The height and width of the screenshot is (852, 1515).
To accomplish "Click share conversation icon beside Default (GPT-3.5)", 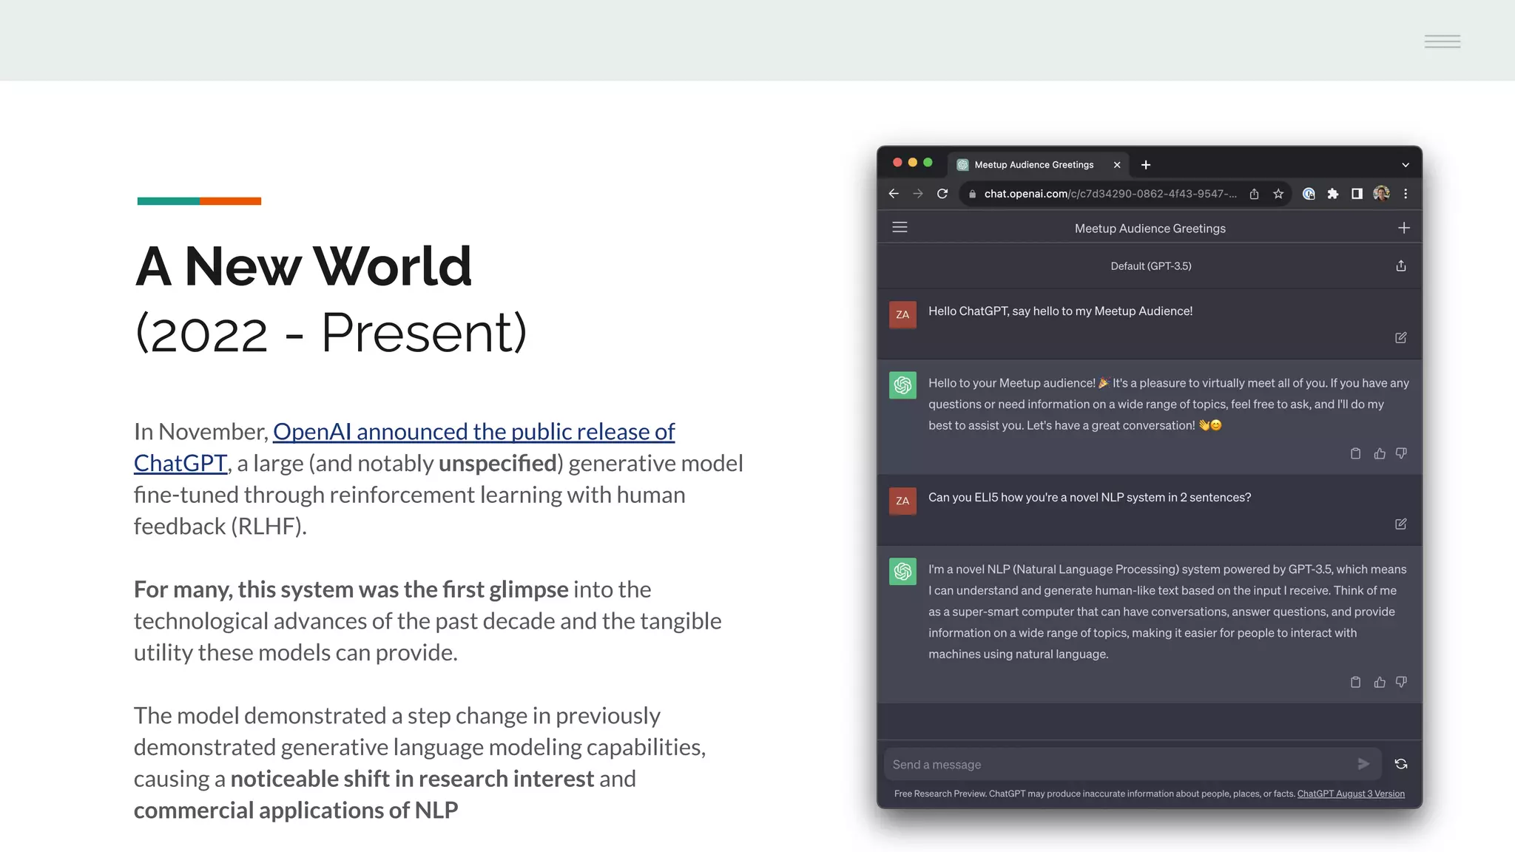I will [x=1400, y=266].
